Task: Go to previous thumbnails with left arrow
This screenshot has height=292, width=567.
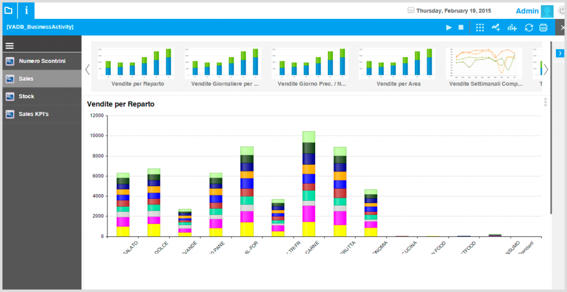Action: tap(87, 69)
